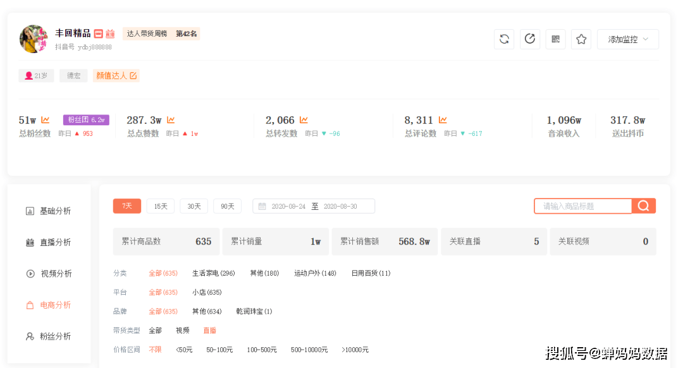
Task: Choose the 生活家电 (296) category filter
Action: coord(214,273)
